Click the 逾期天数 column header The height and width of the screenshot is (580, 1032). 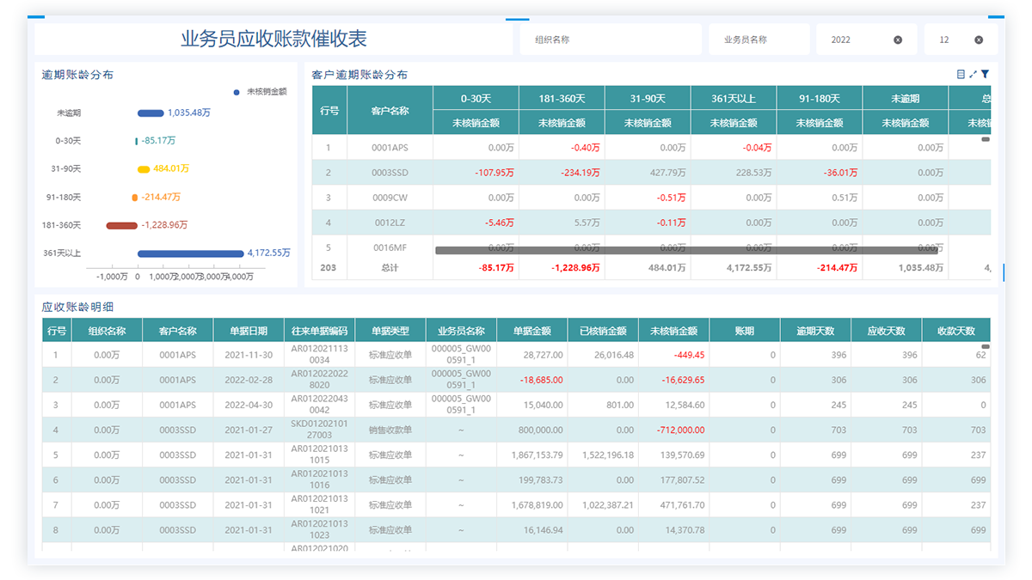pyautogui.click(x=815, y=331)
